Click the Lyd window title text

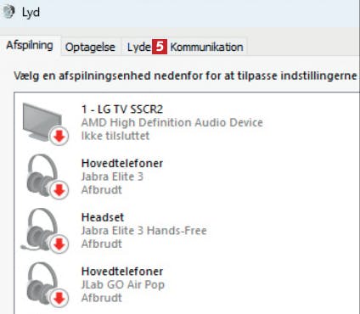coord(31,13)
